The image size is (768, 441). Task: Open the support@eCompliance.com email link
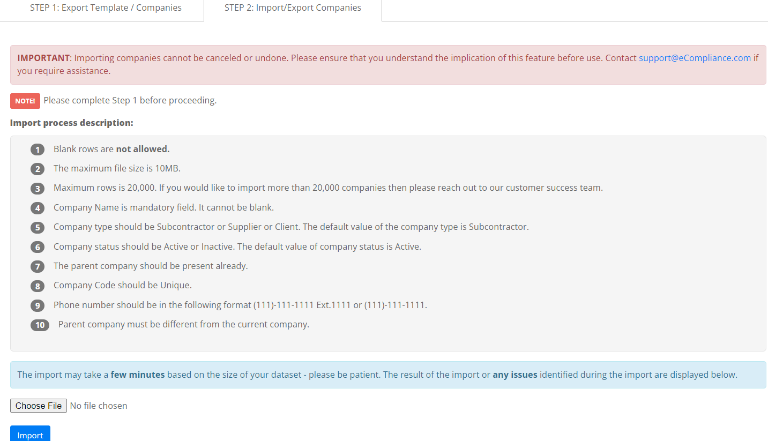tap(695, 58)
